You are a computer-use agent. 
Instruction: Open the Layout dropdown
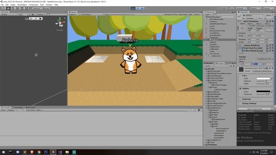[268, 8]
